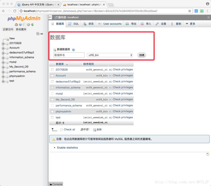211x186 pixels.
Task: Tick the checkbox for Account database
Action: (52, 76)
